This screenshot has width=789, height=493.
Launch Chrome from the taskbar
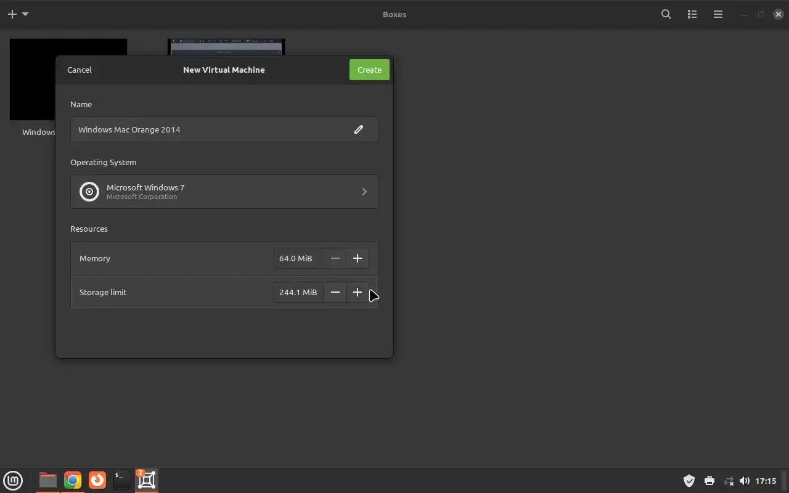pyautogui.click(x=73, y=480)
